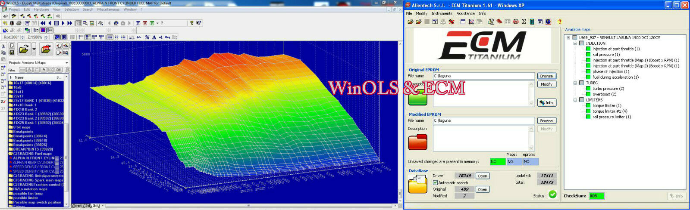Image resolution: width=690 pixels, height=210 pixels.
Task: Open the ECM Titanium Instruments menu
Action: click(x=442, y=13)
